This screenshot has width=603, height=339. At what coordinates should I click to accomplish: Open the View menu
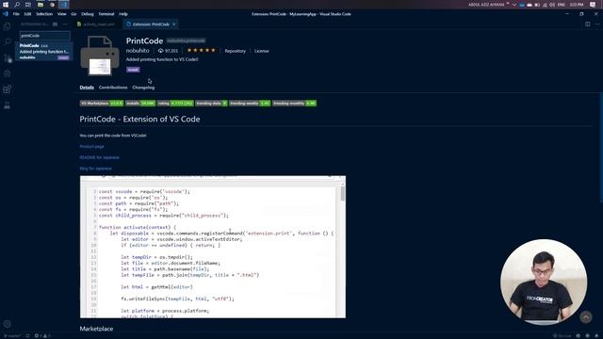click(61, 14)
